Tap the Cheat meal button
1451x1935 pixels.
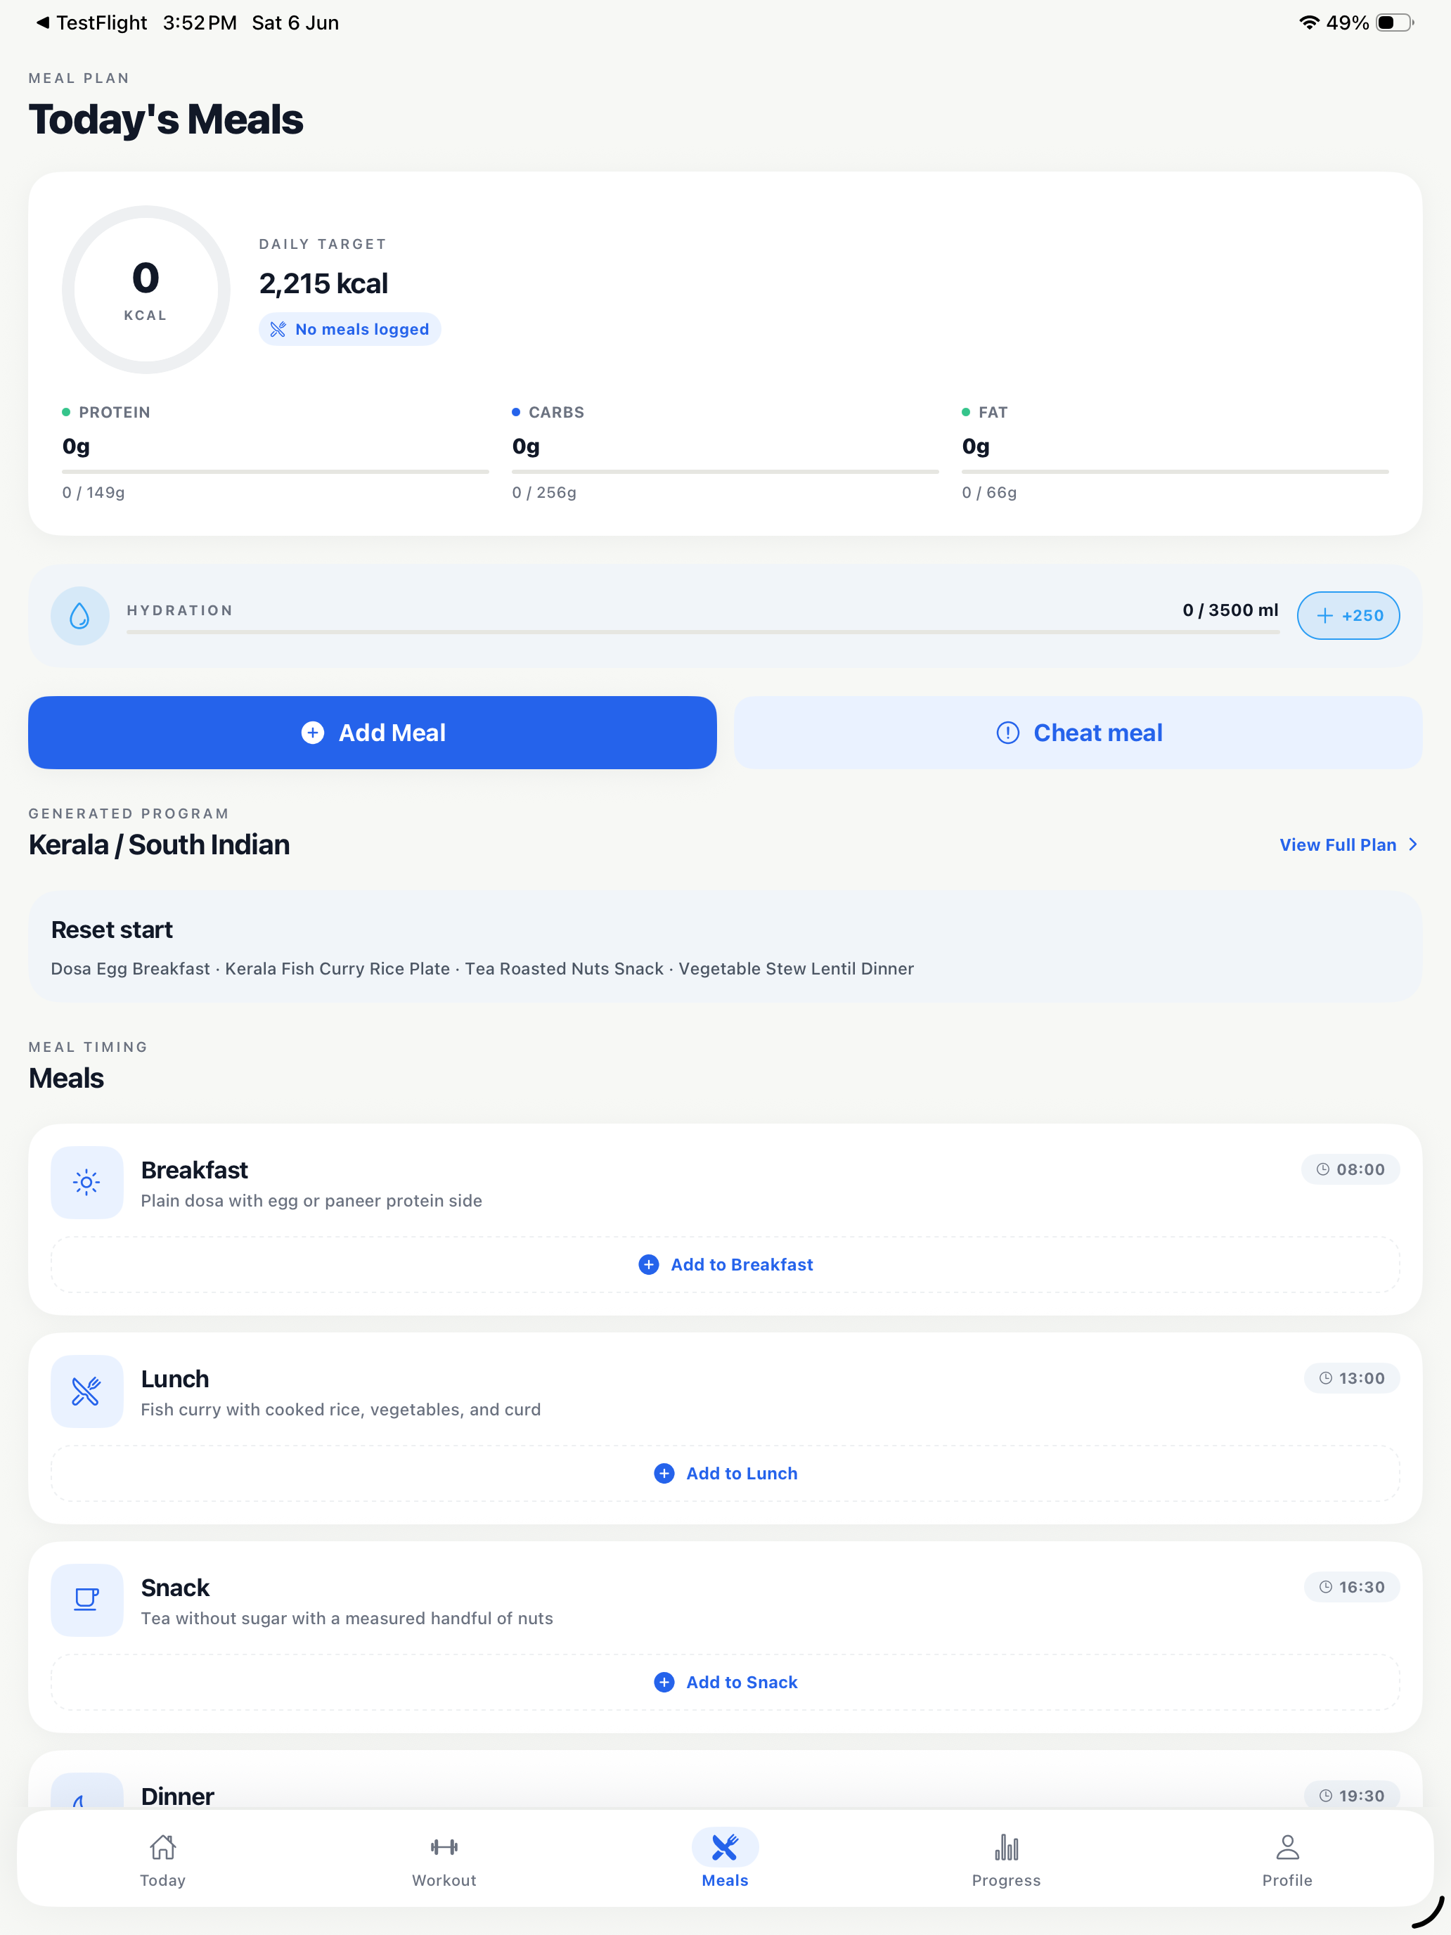1078,733
